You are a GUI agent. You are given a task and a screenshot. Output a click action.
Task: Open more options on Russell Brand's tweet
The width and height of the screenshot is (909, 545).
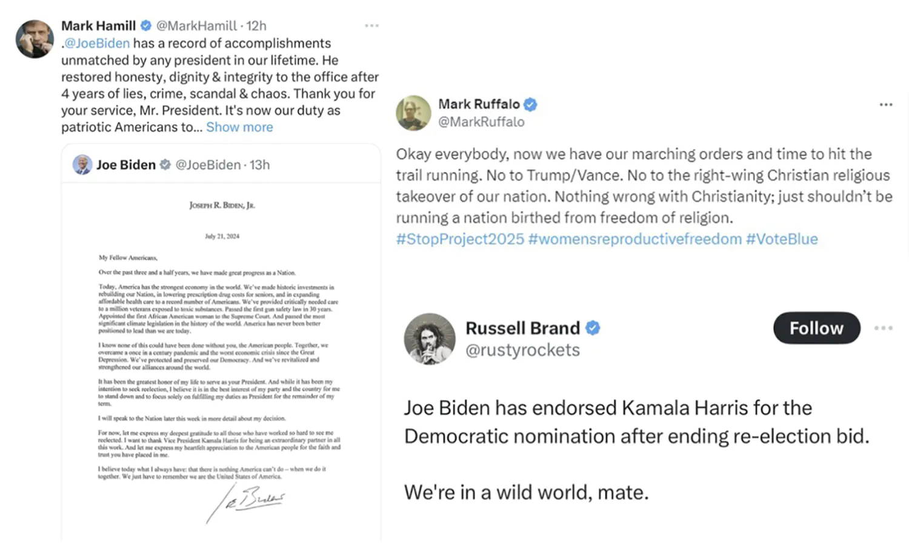tap(883, 328)
